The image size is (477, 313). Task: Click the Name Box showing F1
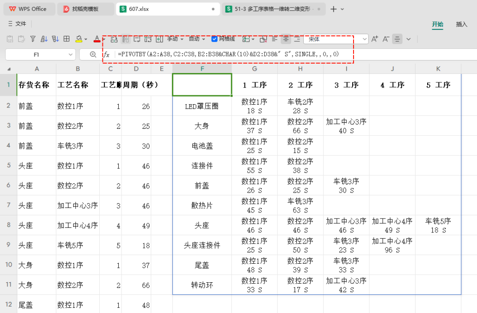[36, 54]
